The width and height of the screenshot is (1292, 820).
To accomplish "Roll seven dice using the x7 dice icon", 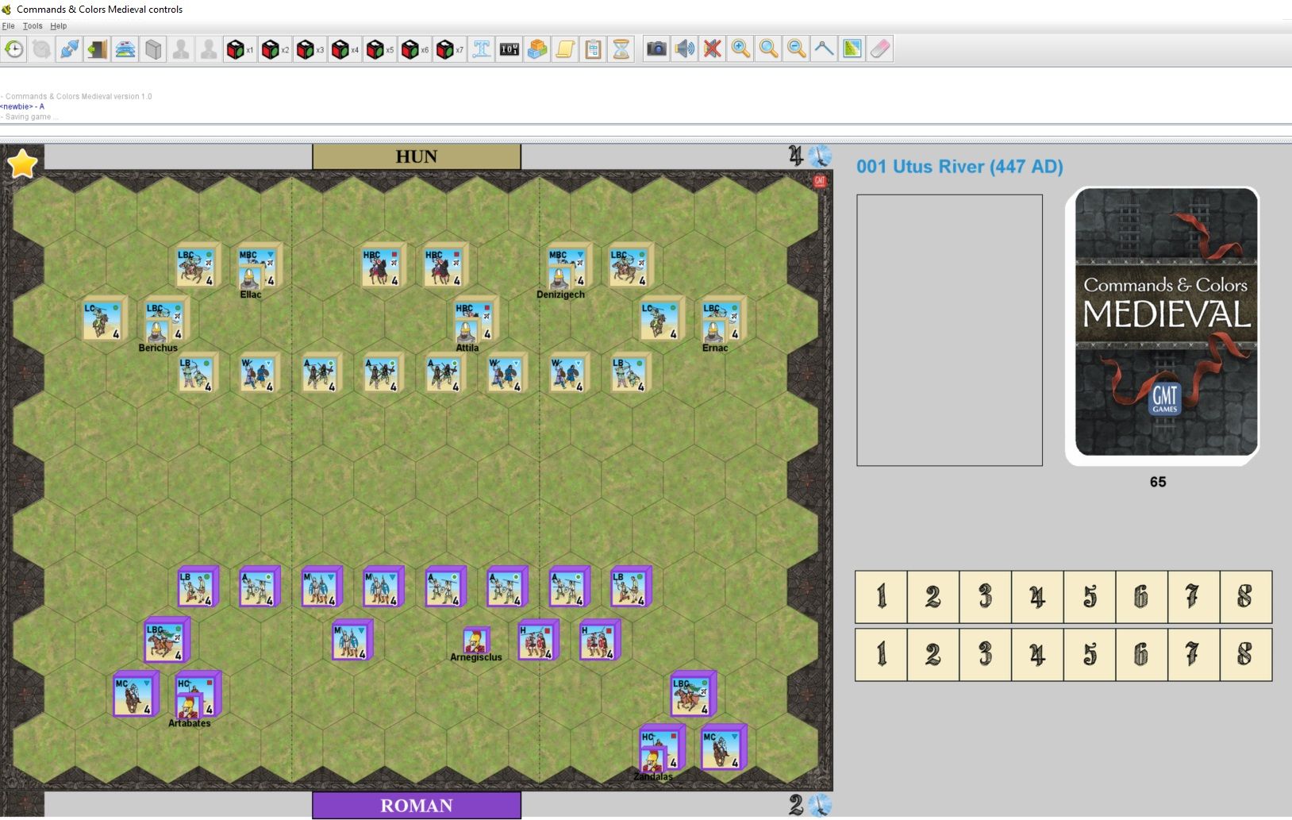I will point(445,48).
